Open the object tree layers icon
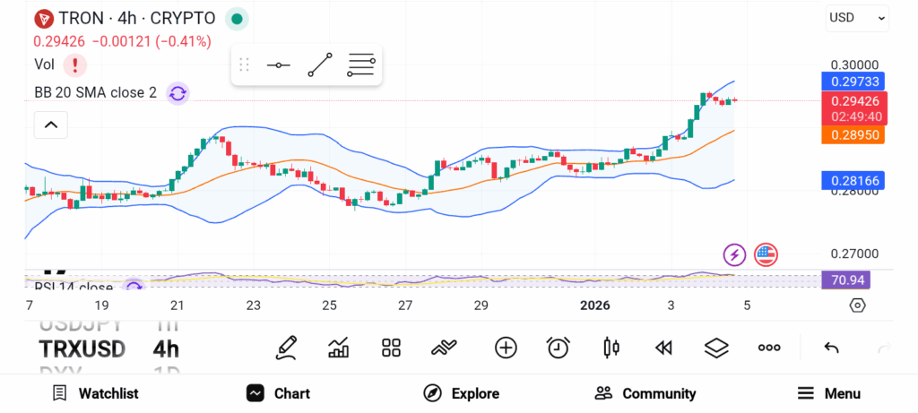Screen dimensions: 918x413 click(x=715, y=348)
